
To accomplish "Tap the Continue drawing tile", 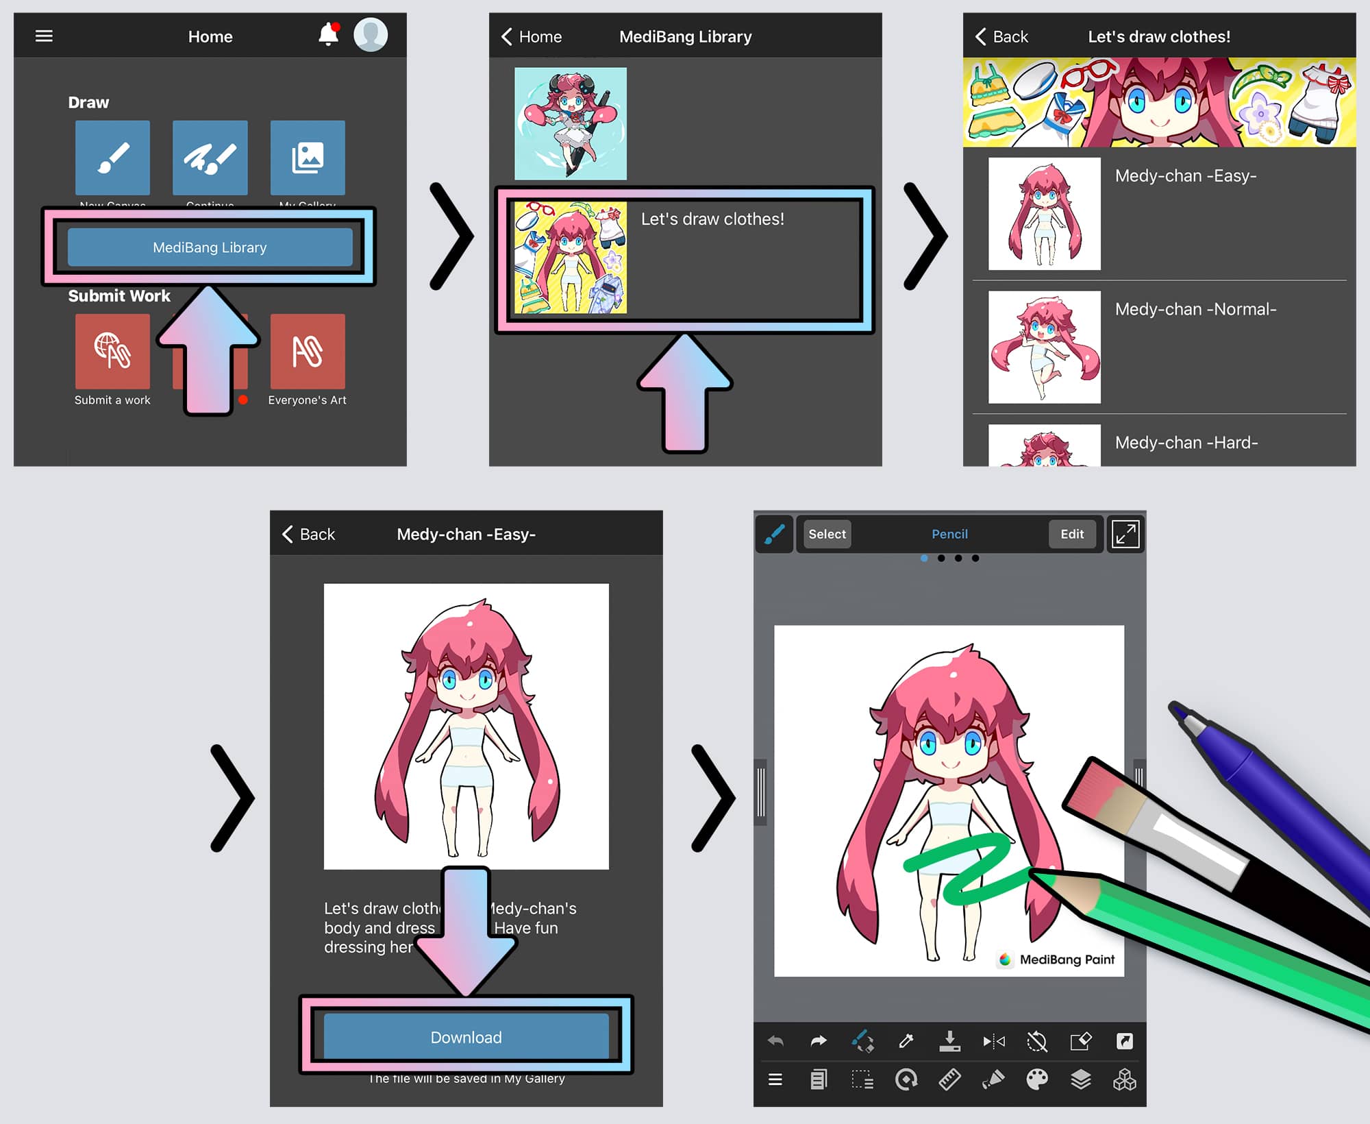I will (210, 158).
